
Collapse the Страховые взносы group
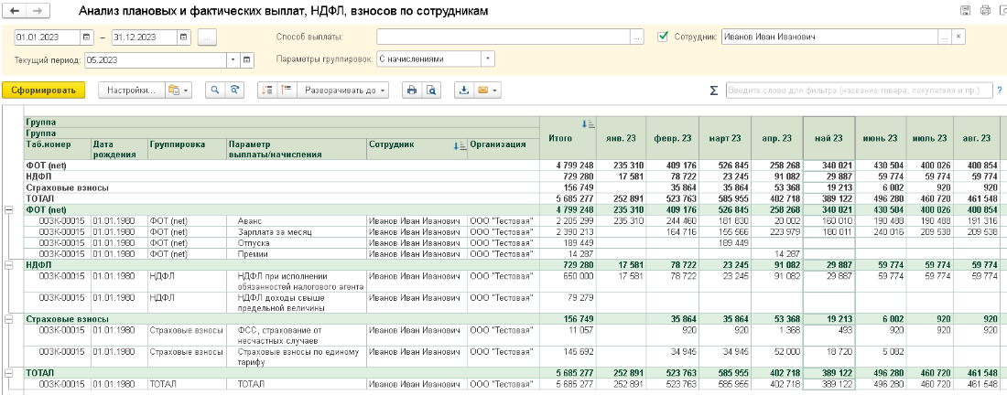pos(9,319)
